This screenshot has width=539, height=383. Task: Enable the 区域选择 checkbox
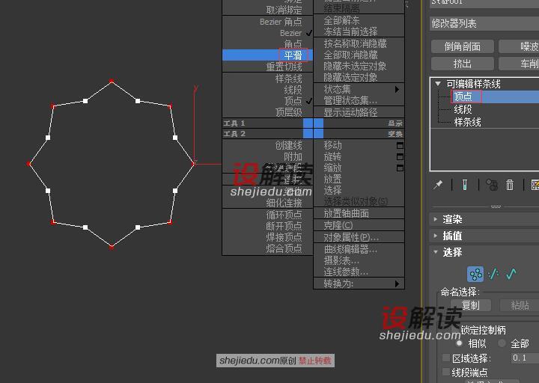[446, 358]
